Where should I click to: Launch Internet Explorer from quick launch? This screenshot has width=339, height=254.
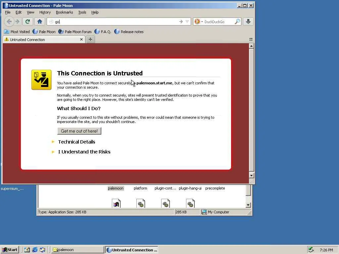35,250
